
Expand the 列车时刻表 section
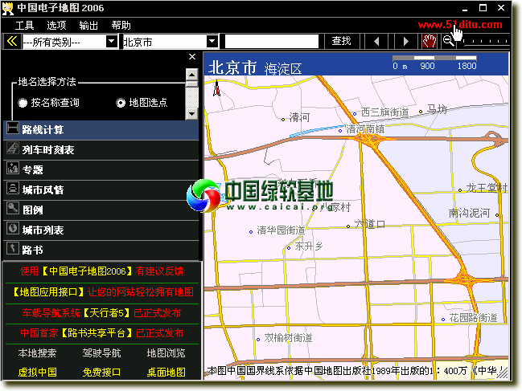pos(101,150)
